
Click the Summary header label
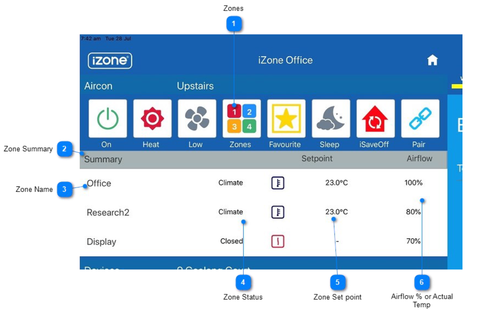click(x=103, y=159)
